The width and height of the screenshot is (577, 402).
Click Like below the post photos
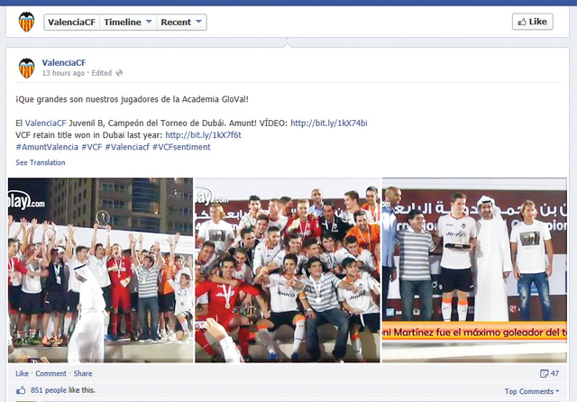pyautogui.click(x=22, y=374)
